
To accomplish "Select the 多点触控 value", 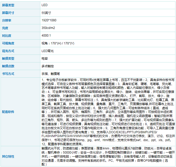I will click(x=48, y=66).
